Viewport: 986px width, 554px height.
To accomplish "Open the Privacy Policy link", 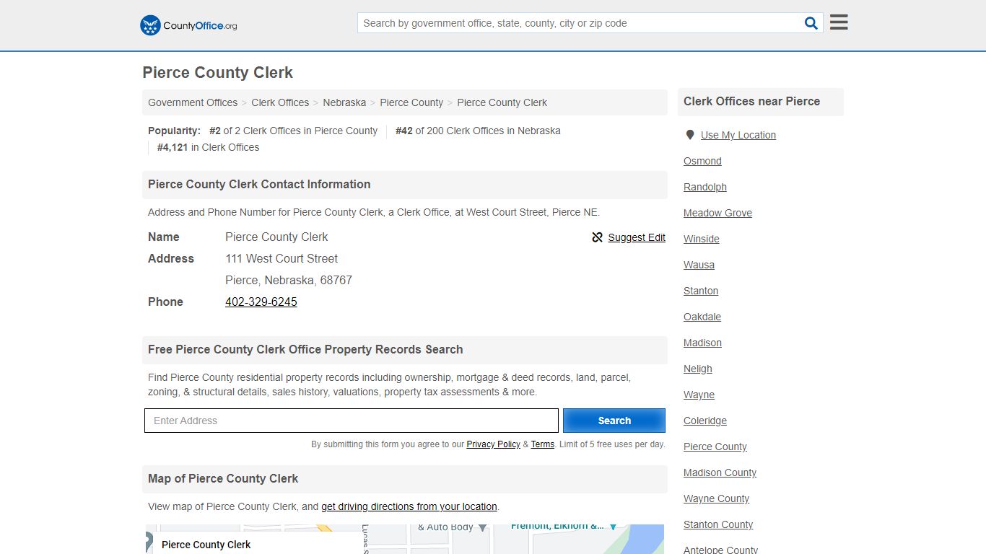I will coord(493,444).
